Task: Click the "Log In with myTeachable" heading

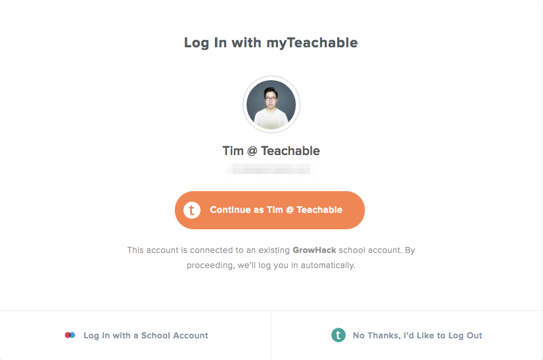Action: pos(271,43)
